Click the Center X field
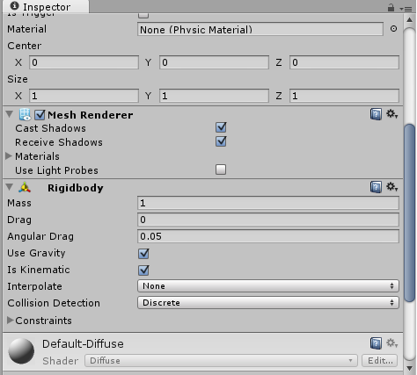This screenshot has width=417, height=375. 84,62
